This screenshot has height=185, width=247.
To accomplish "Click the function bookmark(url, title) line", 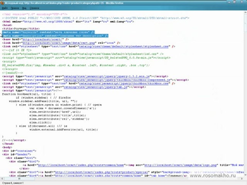I will (x=29, y=94).
